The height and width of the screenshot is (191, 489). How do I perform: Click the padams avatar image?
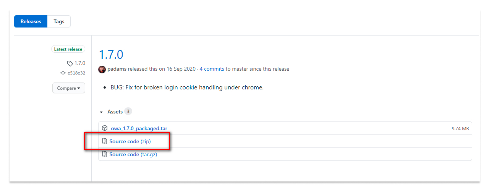[102, 69]
